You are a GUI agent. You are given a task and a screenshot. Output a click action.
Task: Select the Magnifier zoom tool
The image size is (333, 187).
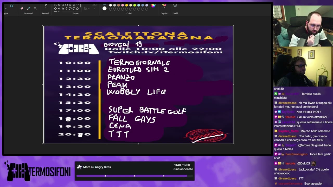pyautogui.click(x=35, y=9)
